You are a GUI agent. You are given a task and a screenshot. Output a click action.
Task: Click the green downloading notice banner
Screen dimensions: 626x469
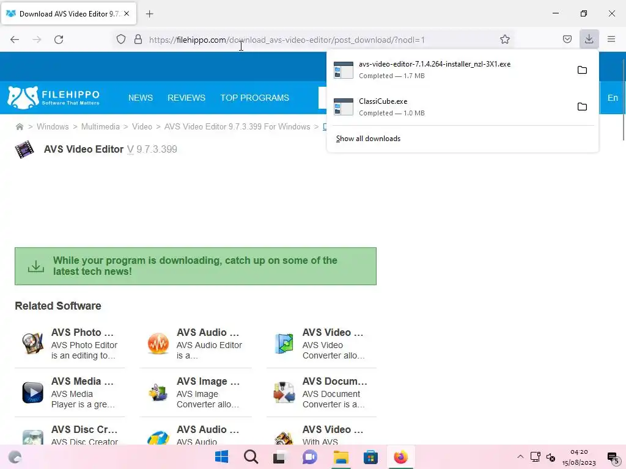pyautogui.click(x=196, y=266)
